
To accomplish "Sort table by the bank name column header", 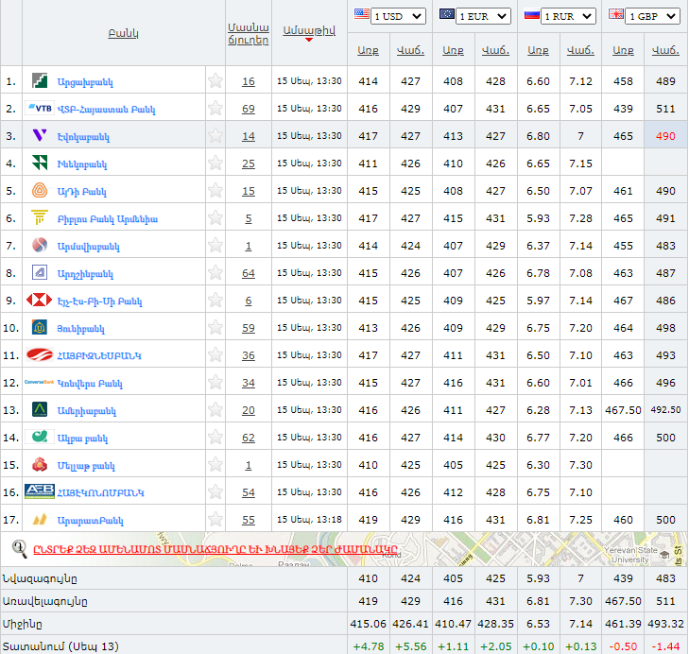I will coord(123,33).
